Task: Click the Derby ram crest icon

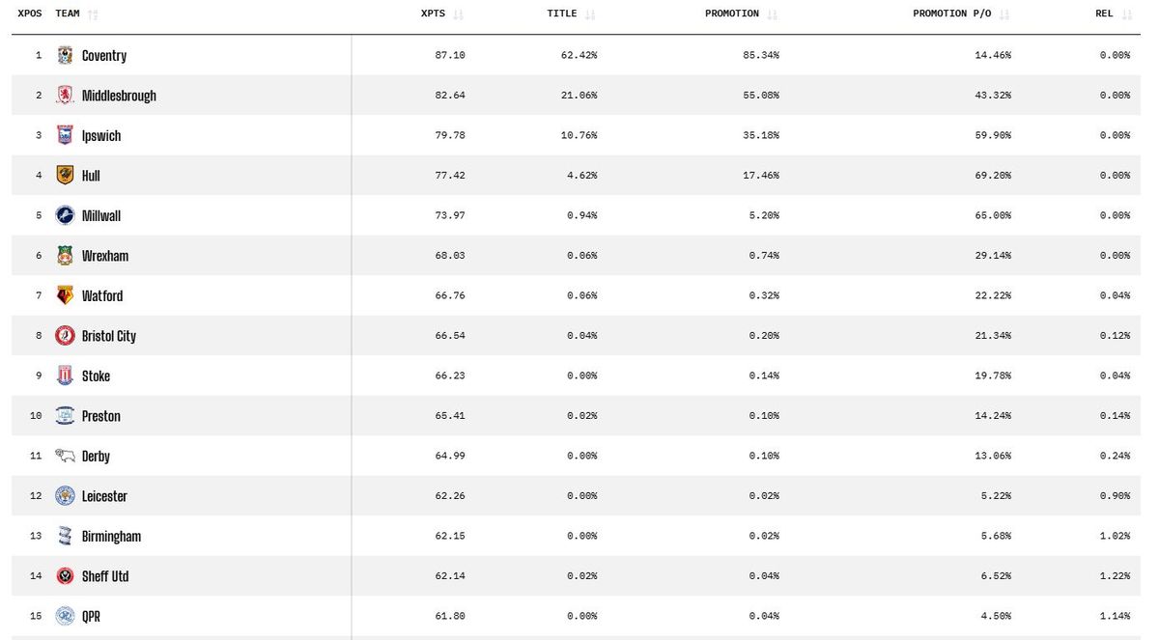Action: 65,456
